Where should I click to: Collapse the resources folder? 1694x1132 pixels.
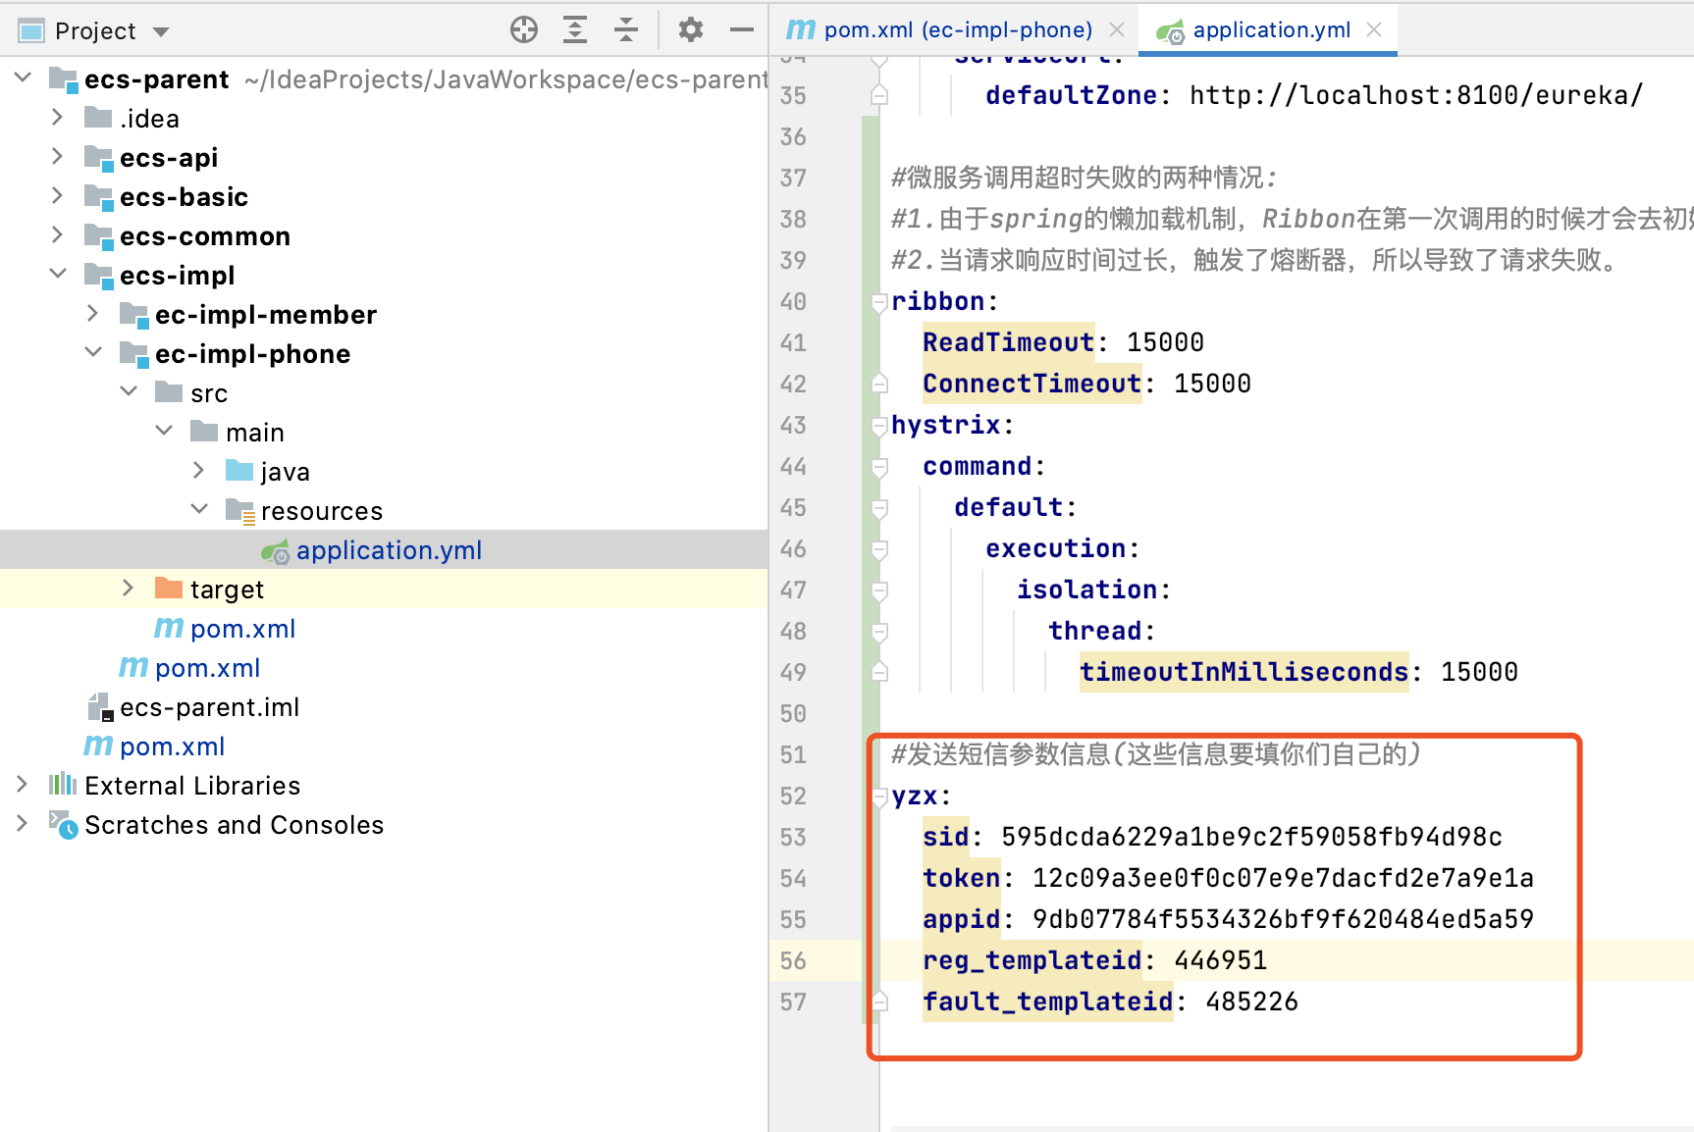tap(199, 509)
